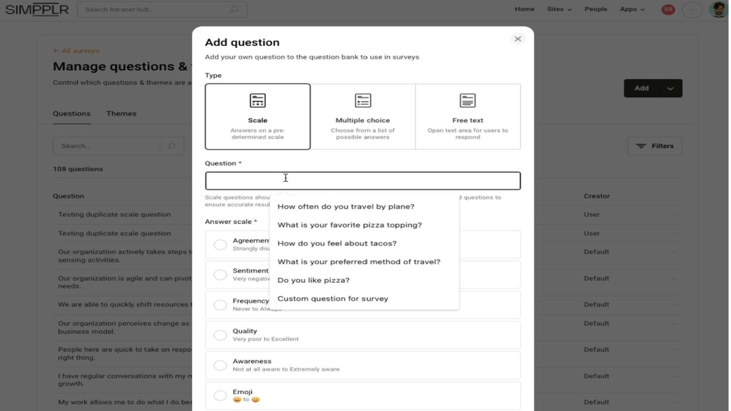Go back via the All surveys link
731x411 pixels.
(76, 50)
